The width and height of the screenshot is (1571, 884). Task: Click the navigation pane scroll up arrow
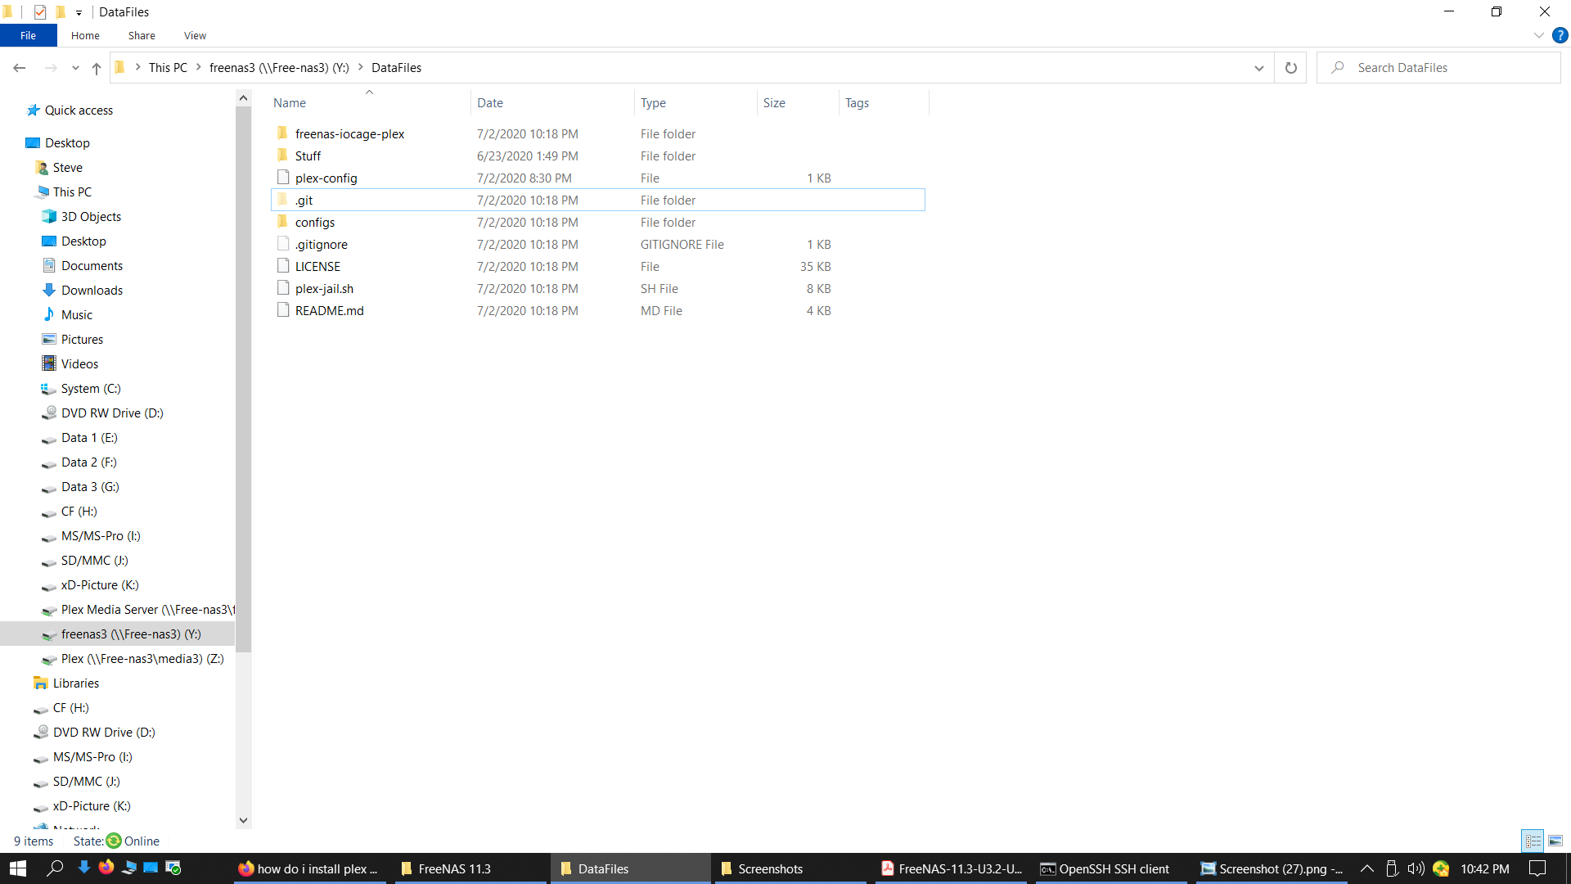click(x=243, y=98)
